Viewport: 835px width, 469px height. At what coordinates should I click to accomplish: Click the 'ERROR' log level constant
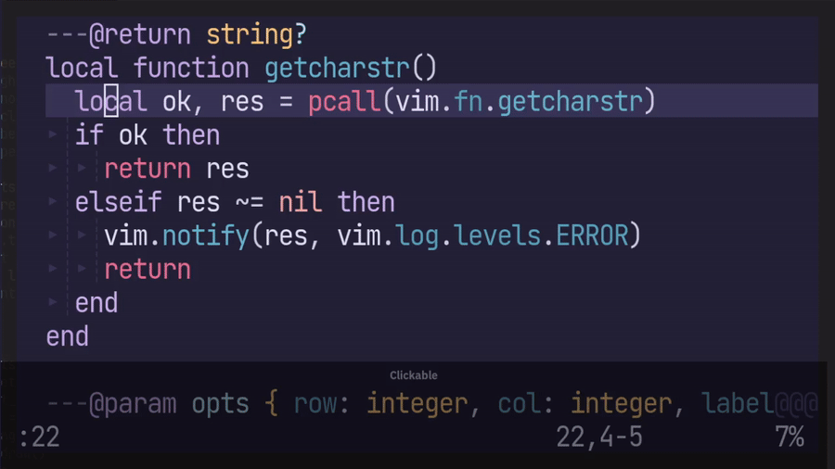pyautogui.click(x=592, y=235)
